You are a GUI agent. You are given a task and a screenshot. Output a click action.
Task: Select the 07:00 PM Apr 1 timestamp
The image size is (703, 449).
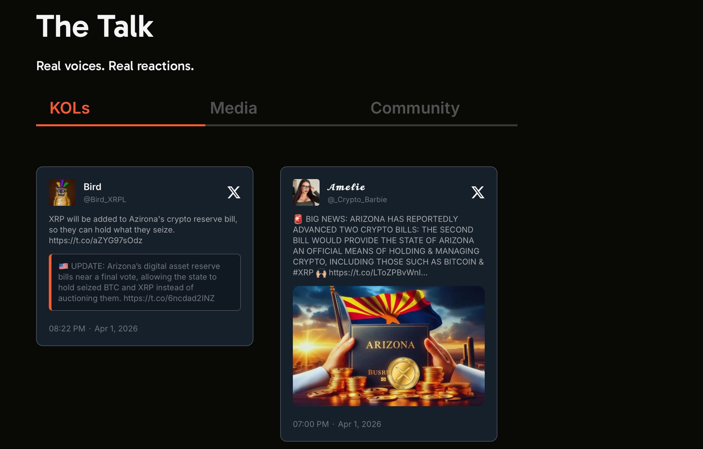point(337,424)
